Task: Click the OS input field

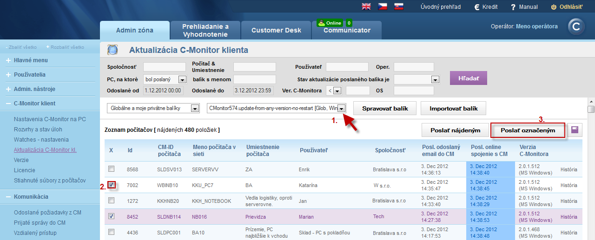Action: (414, 91)
